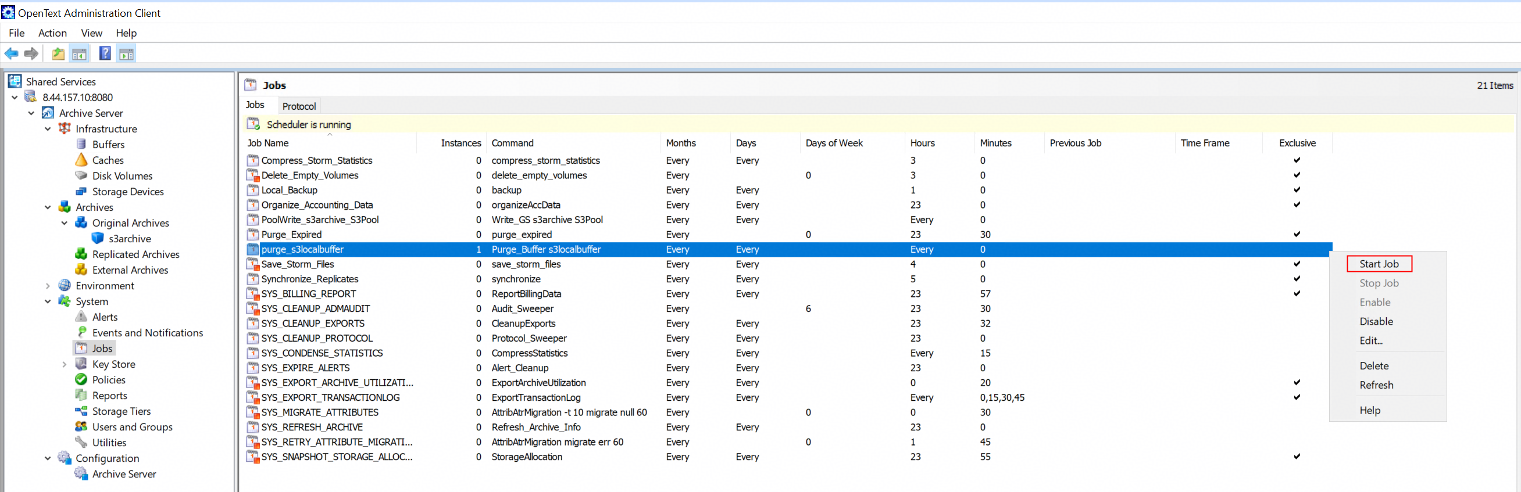The height and width of the screenshot is (492, 1521).
Task: Click the blue question mark help icon
Action: pyautogui.click(x=105, y=53)
